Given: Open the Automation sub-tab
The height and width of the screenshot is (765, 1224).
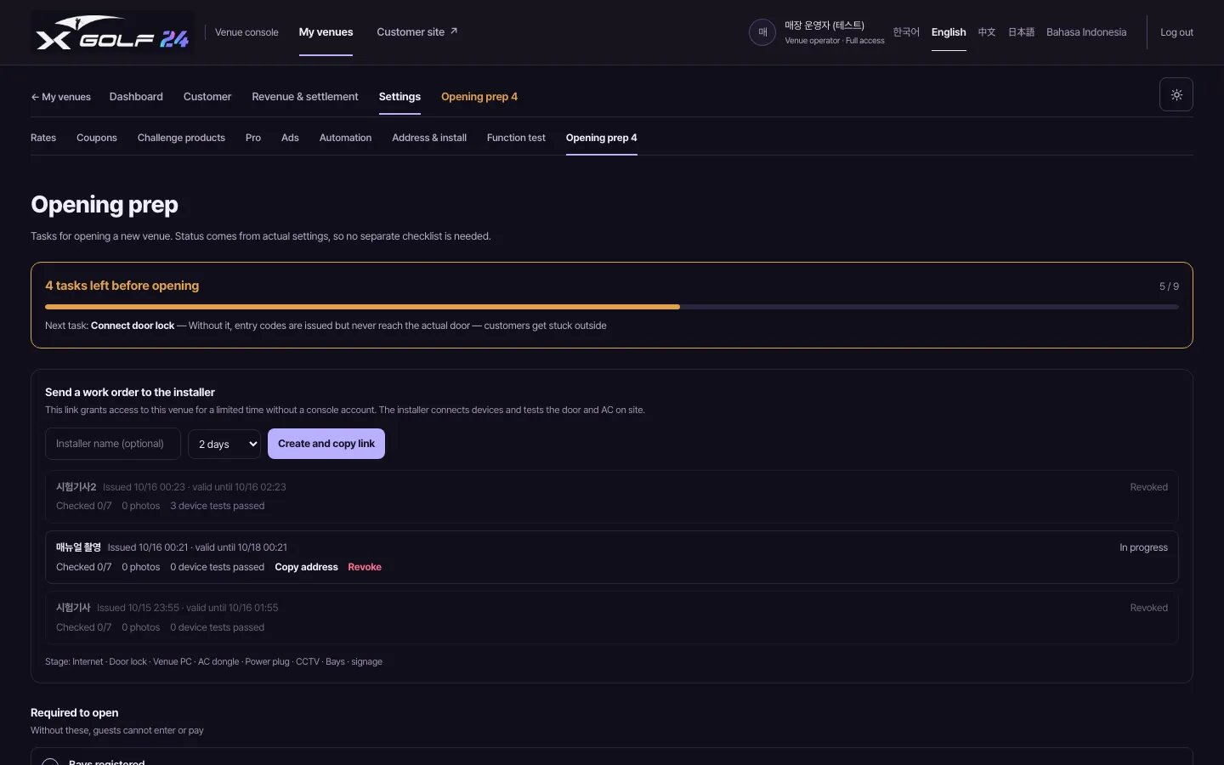Looking at the screenshot, I should (345, 138).
